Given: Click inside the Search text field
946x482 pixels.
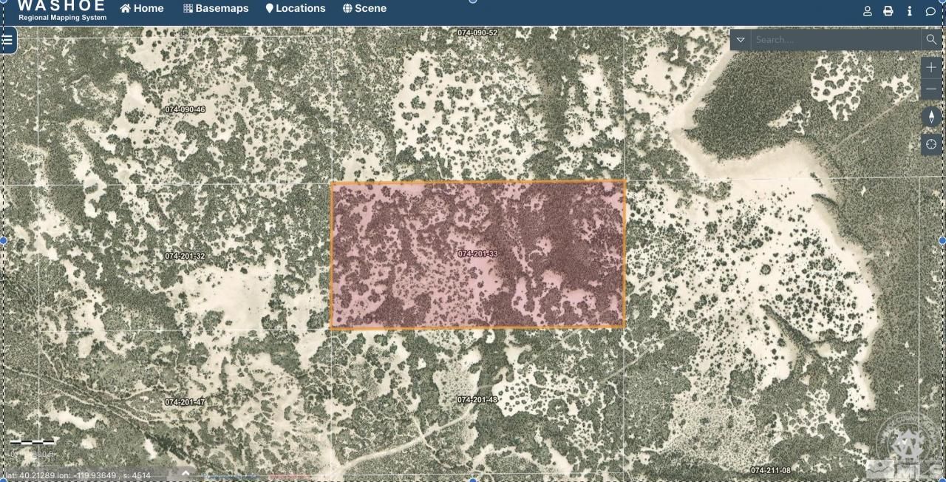Looking at the screenshot, I should pyautogui.click(x=835, y=40).
